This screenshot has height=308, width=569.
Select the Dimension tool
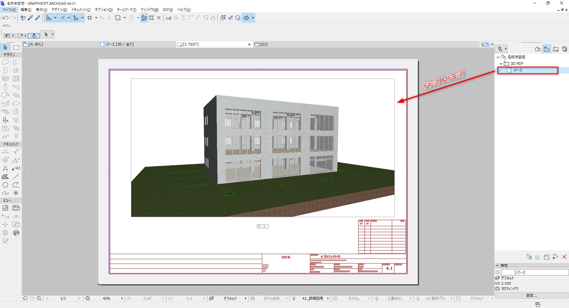pyautogui.click(x=5, y=152)
